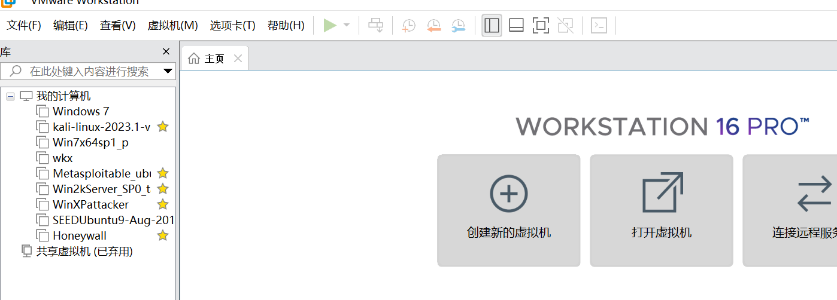Click the VM icon beside wkx
The image size is (837, 300).
coord(42,158)
